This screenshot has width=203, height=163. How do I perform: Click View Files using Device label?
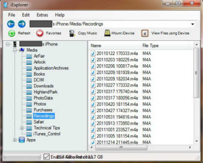pos(171,33)
